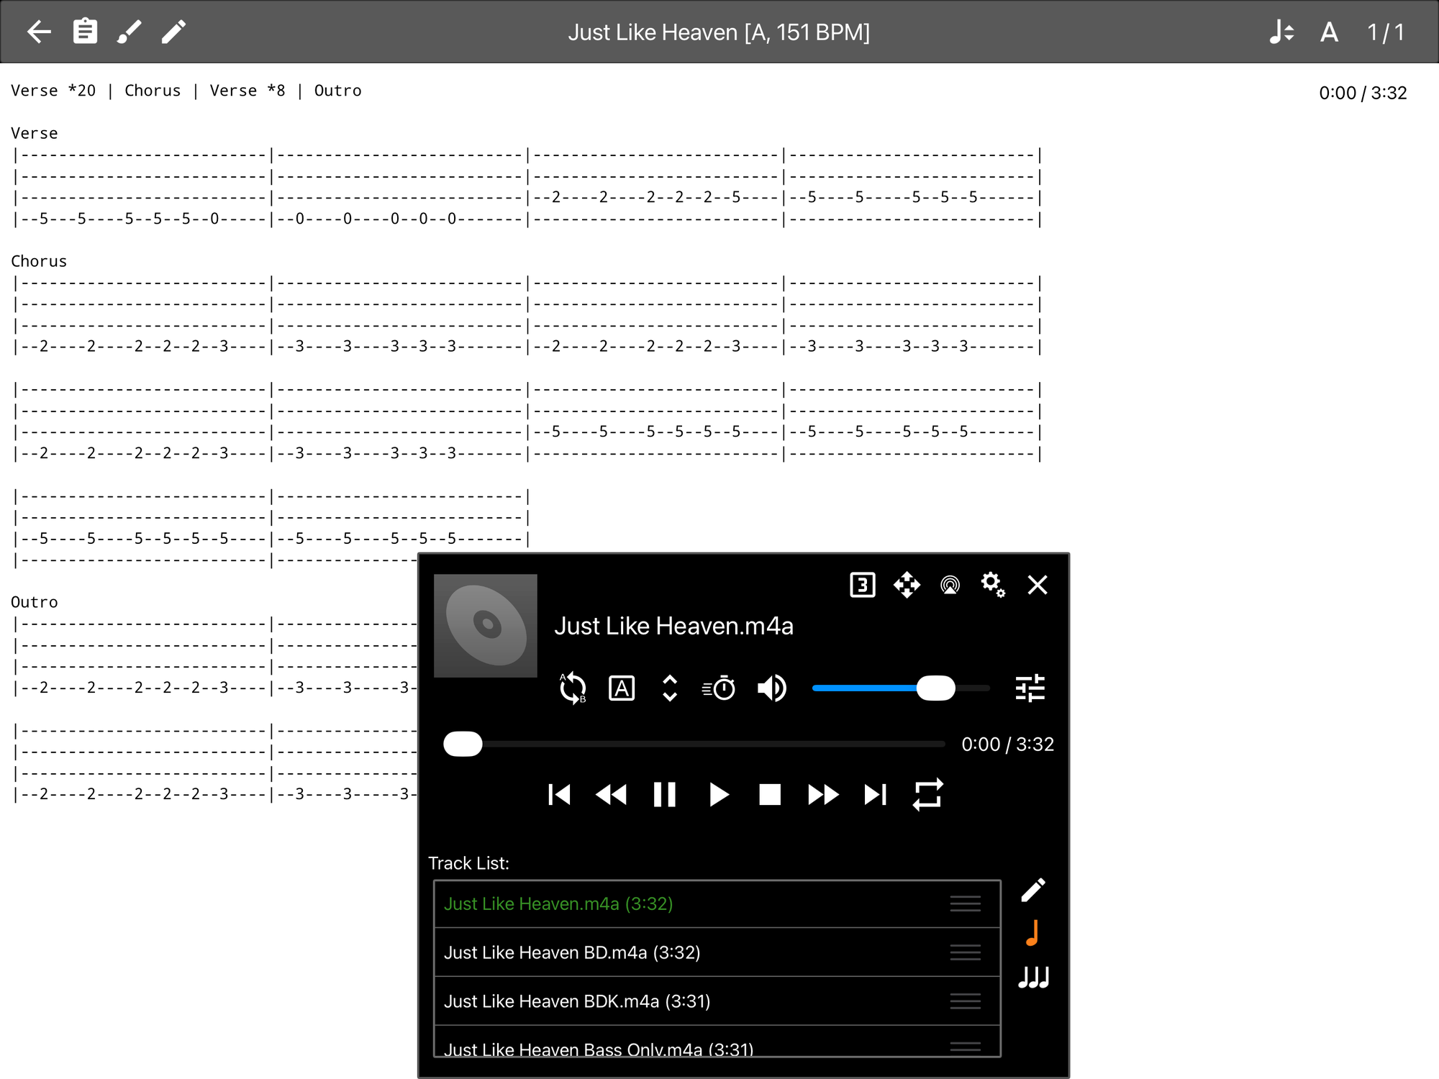Screen dimensions: 1439x1079
Task: Select track Just Like Heaven Bass Only.m4a
Action: (x=717, y=1042)
